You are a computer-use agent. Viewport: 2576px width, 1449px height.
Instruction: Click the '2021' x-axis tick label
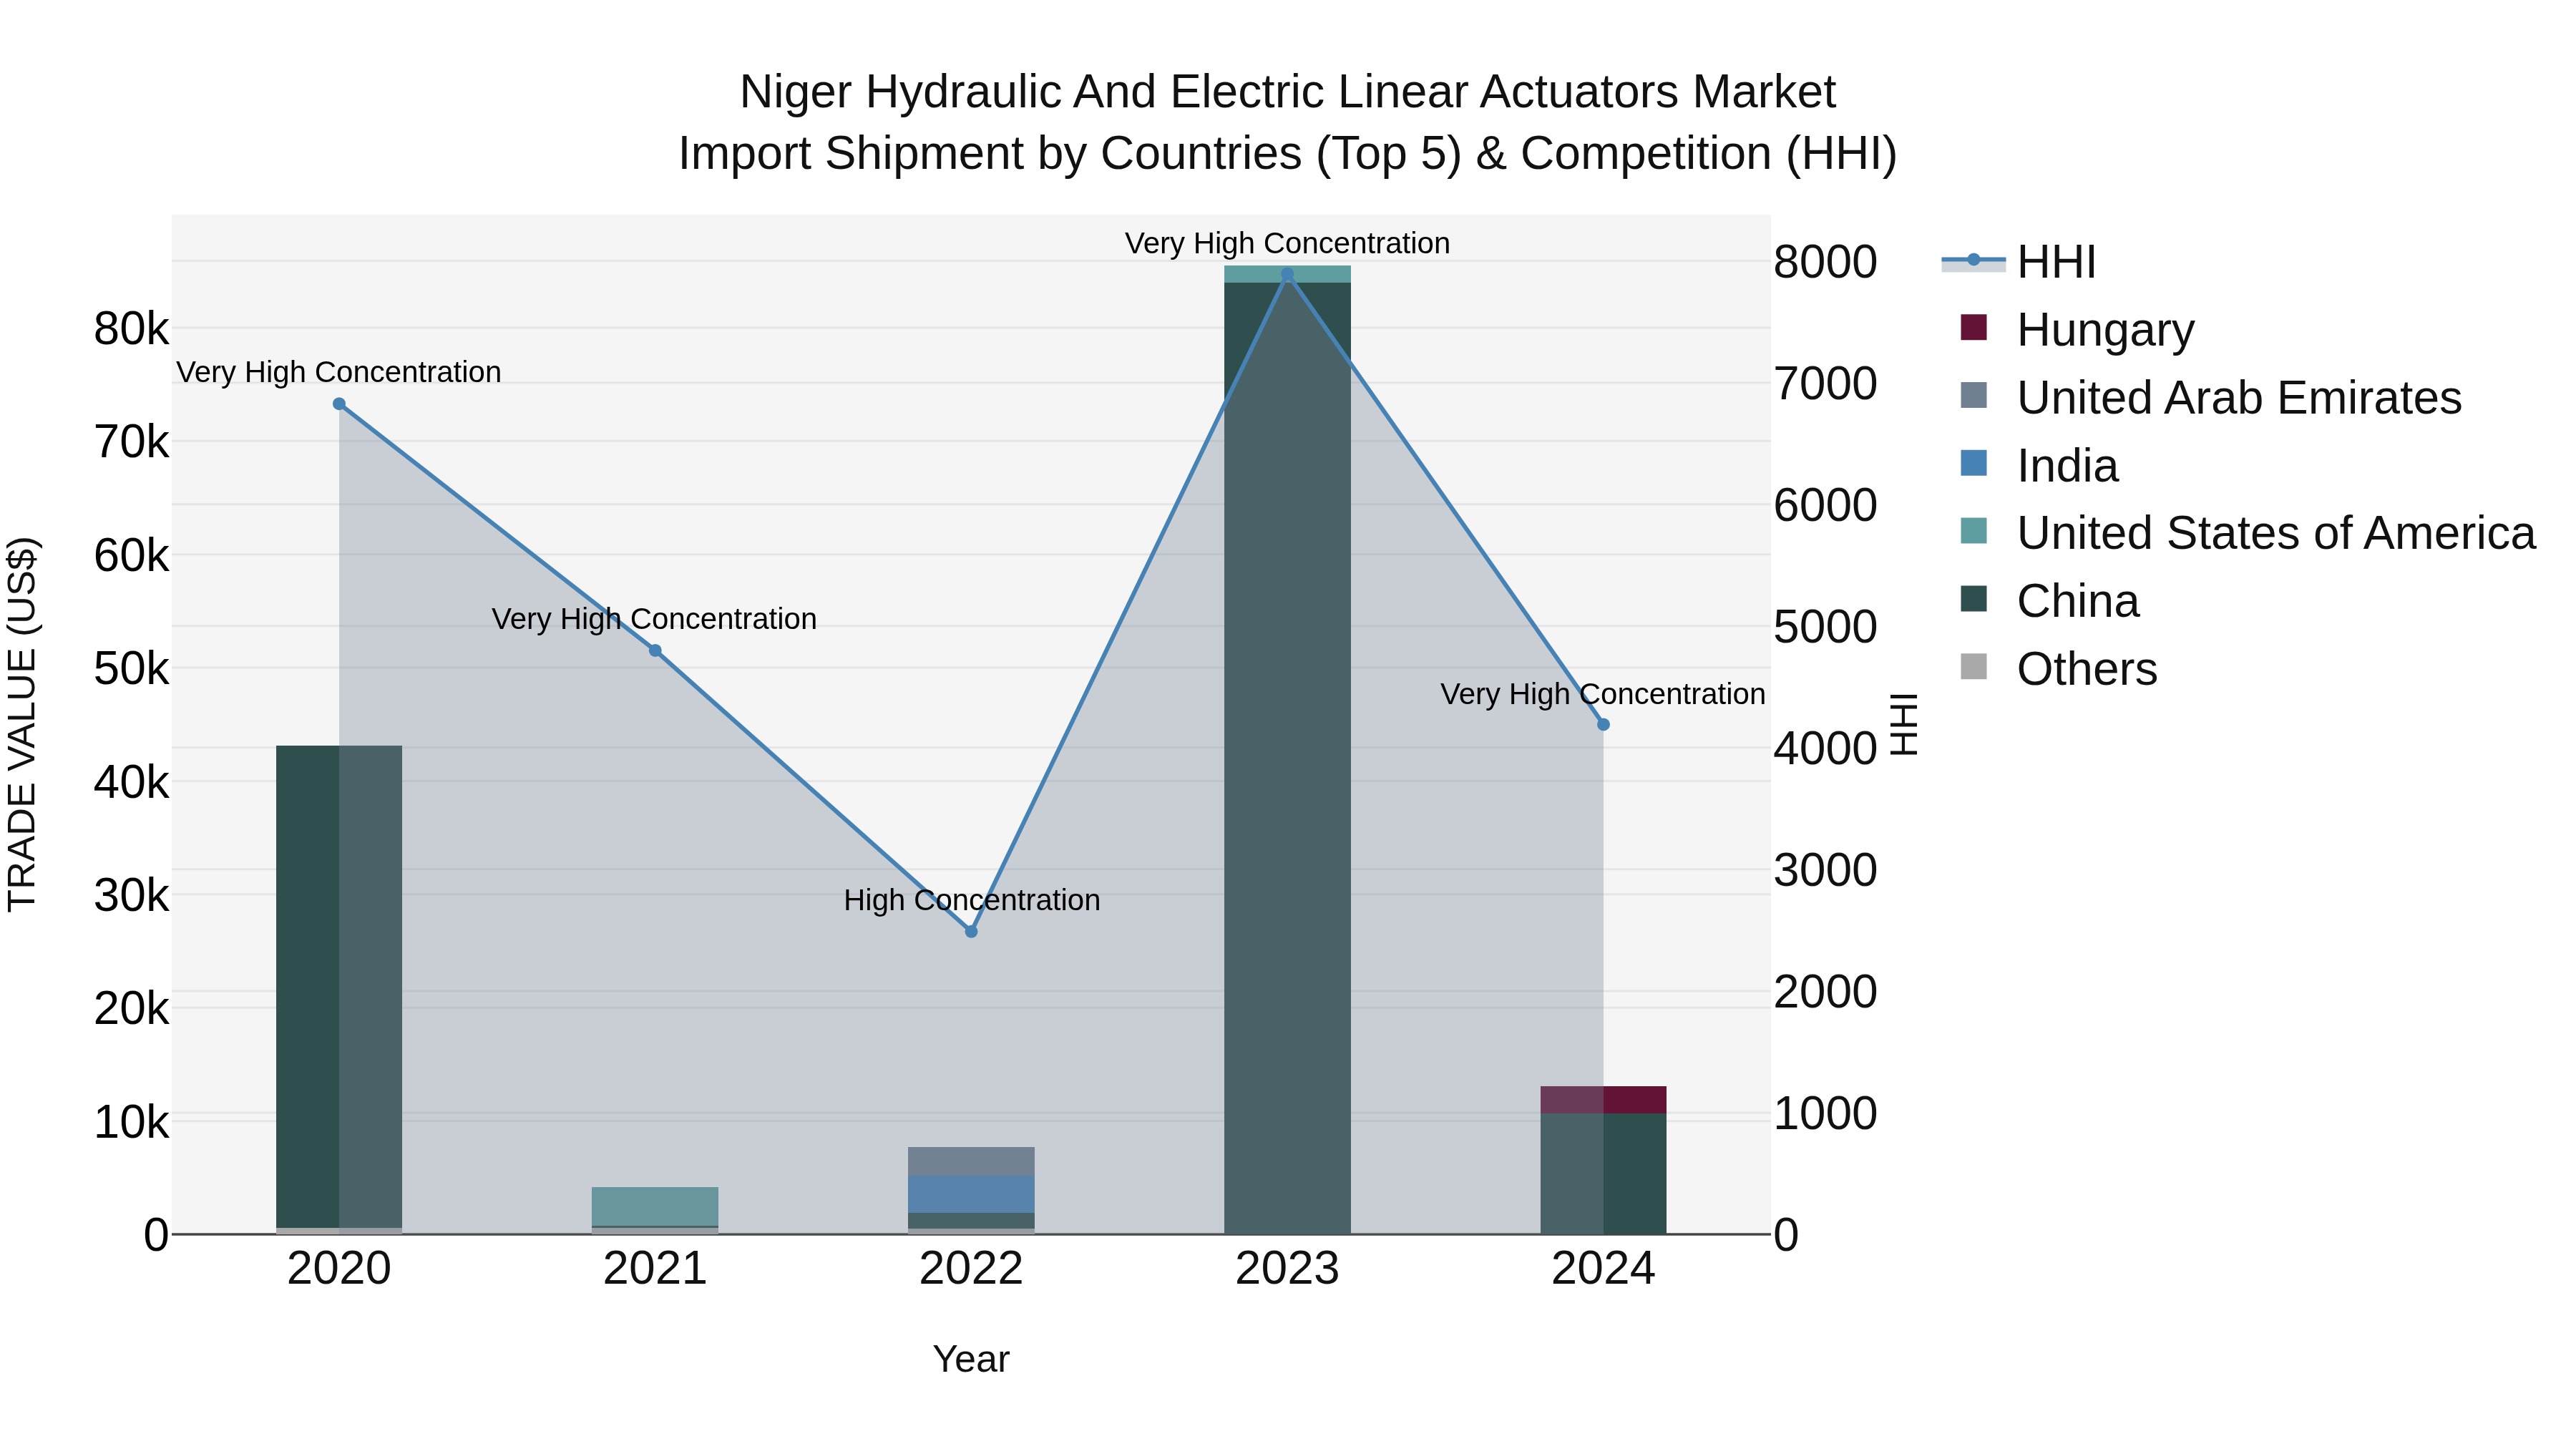(x=655, y=1269)
